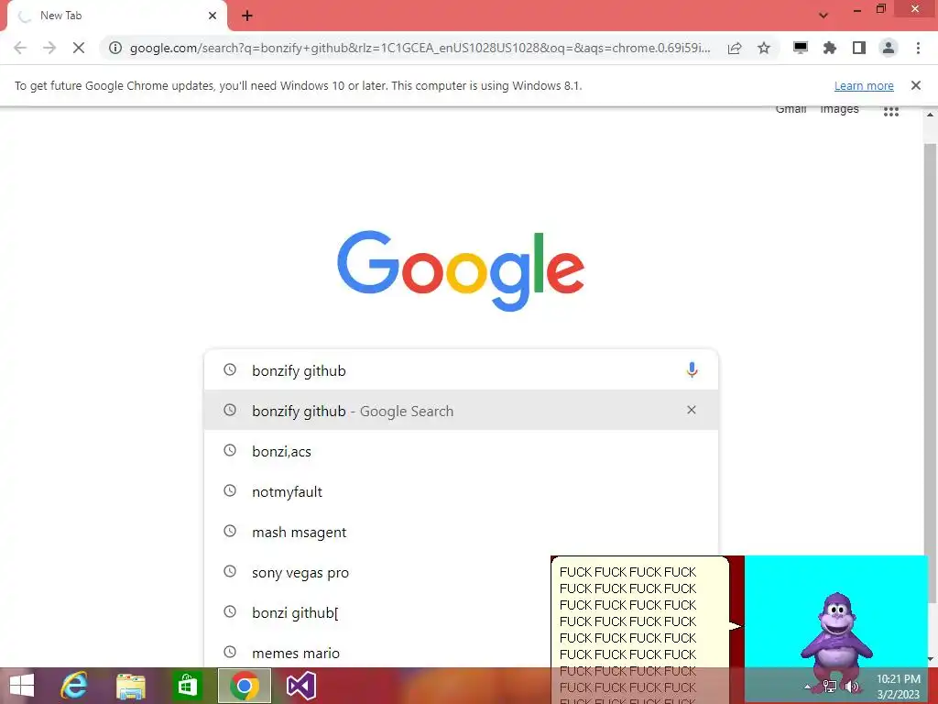Open the taskbar volume icon
The height and width of the screenshot is (704, 938).
[x=852, y=687]
